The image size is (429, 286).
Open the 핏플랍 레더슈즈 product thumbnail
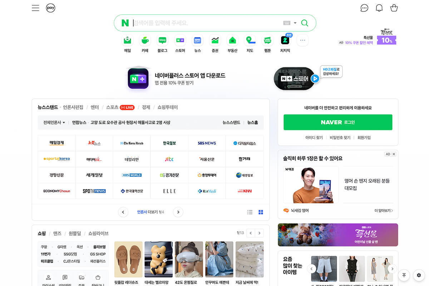click(128, 259)
